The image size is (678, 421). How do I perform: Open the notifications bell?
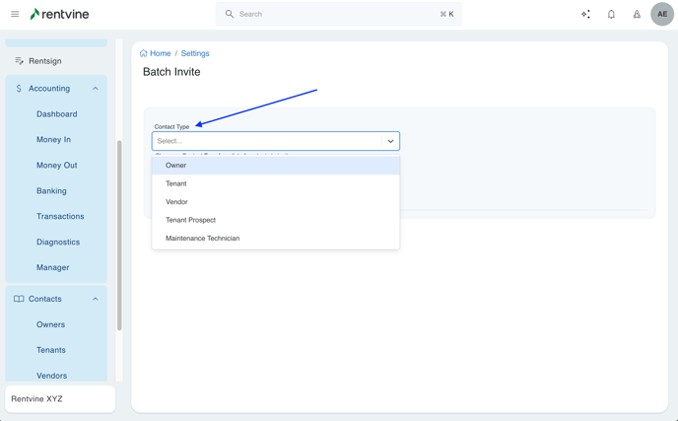click(611, 15)
